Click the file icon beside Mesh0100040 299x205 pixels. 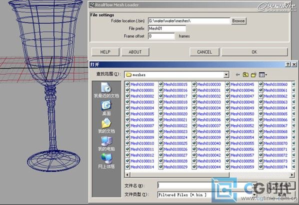(x=194, y=143)
